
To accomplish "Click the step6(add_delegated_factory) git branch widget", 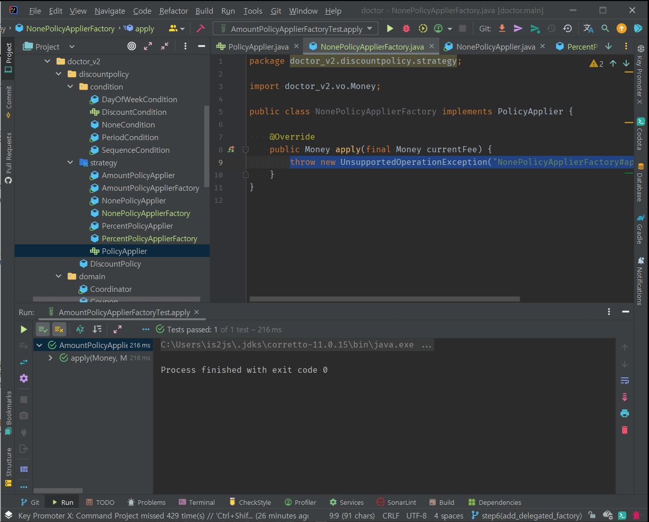I will tap(526, 515).
